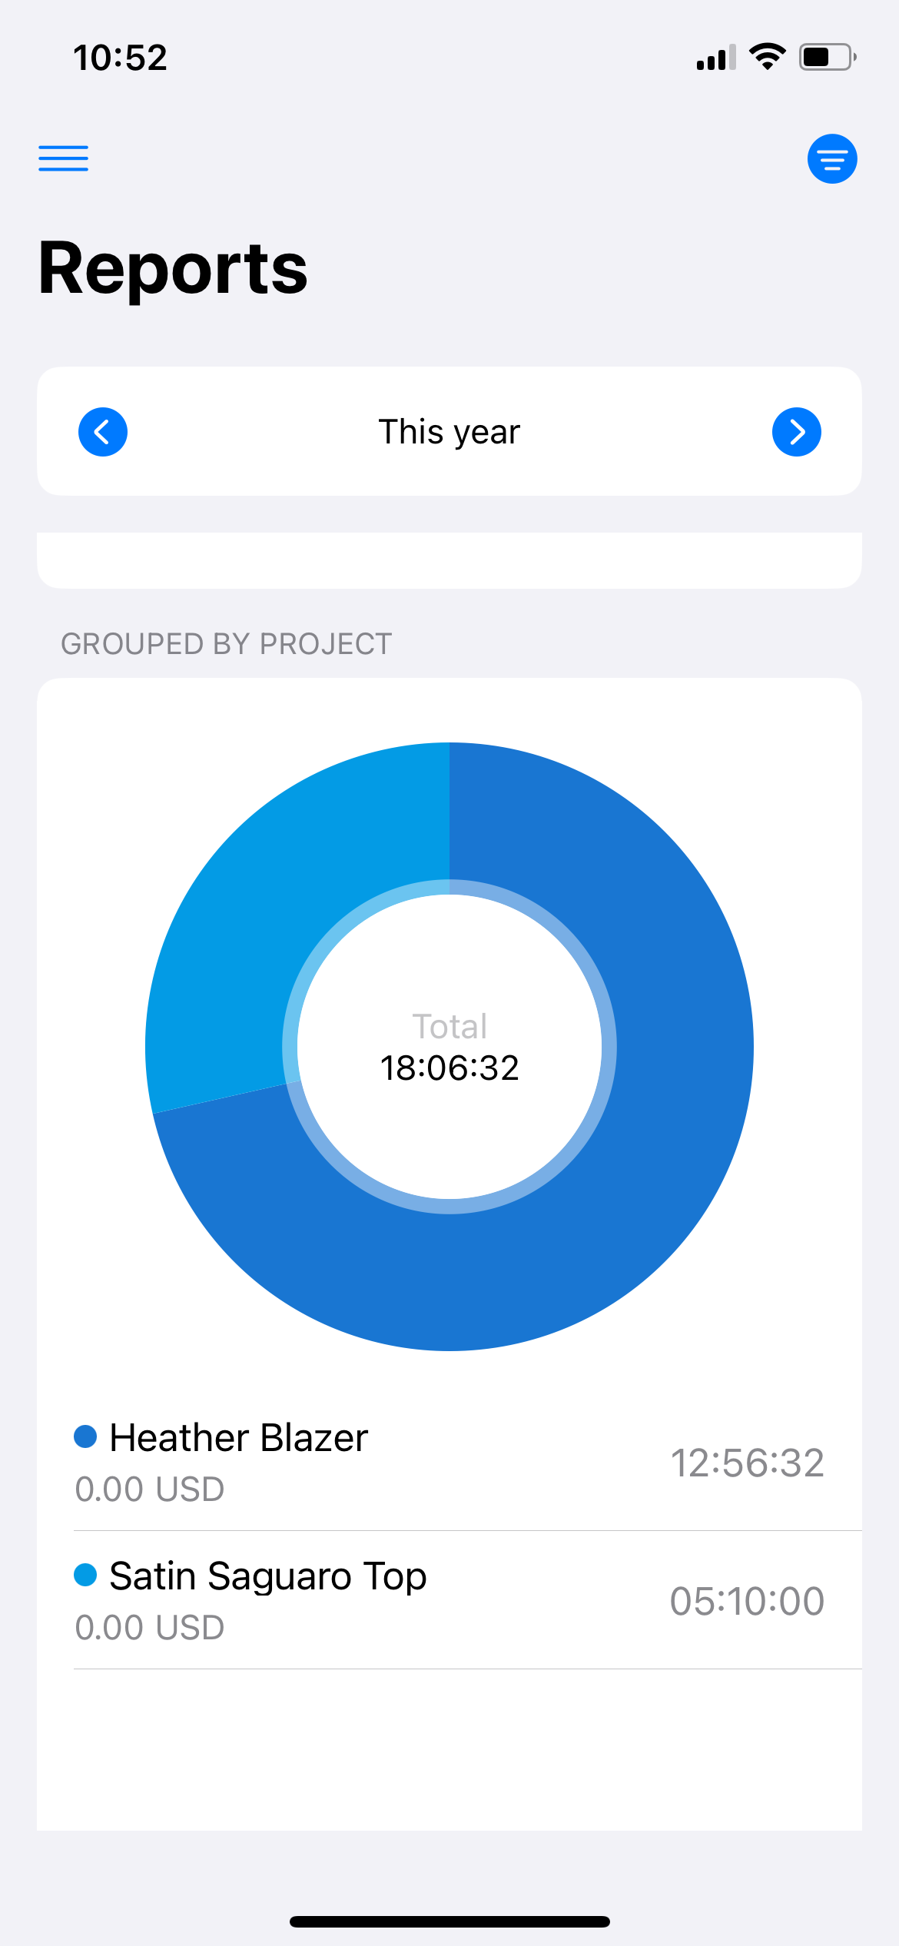Tap the home indicator bar

click(449, 1921)
